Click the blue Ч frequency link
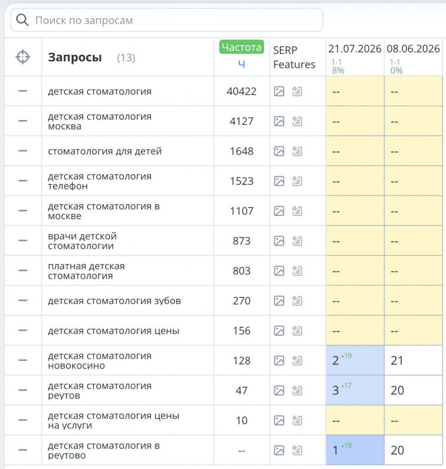The image size is (446, 469). coord(242,64)
